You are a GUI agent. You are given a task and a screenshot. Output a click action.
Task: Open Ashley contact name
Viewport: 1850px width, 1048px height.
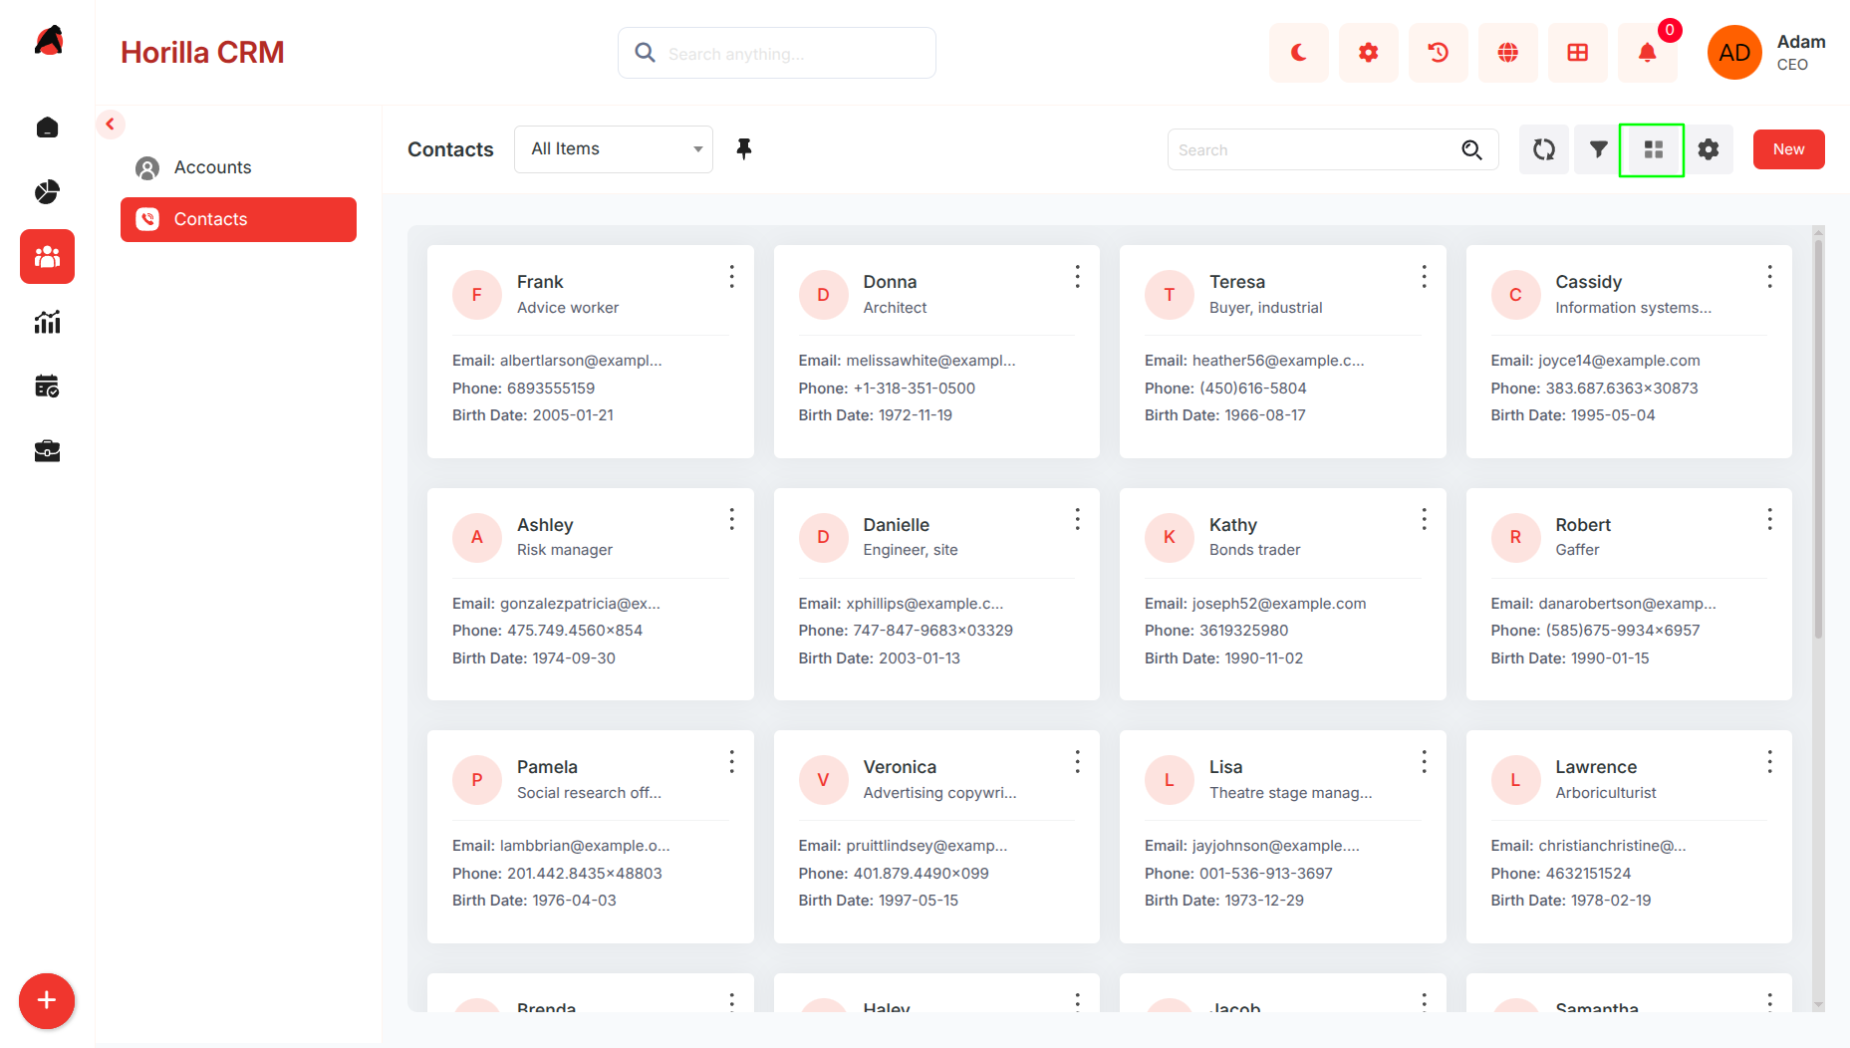[x=545, y=525]
